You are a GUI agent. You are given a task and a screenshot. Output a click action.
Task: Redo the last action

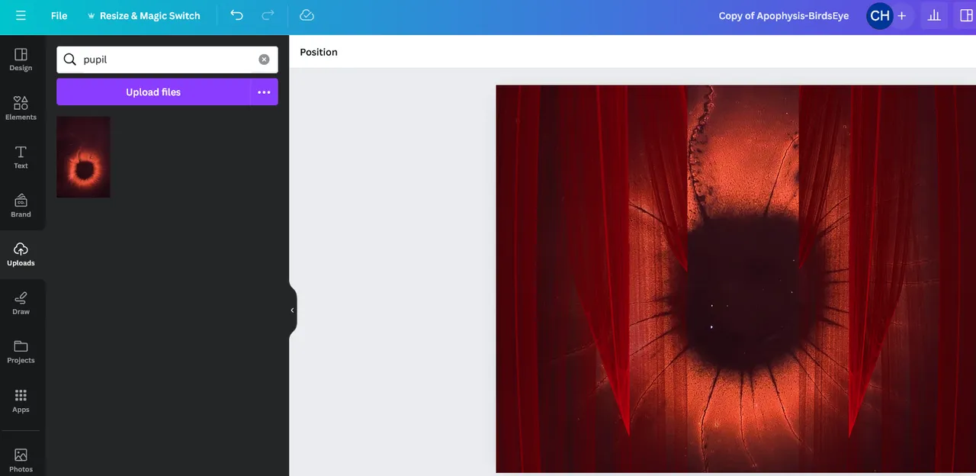point(268,15)
